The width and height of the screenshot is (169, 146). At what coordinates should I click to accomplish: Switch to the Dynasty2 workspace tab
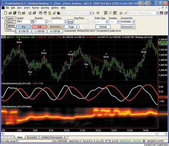click(x=32, y=137)
